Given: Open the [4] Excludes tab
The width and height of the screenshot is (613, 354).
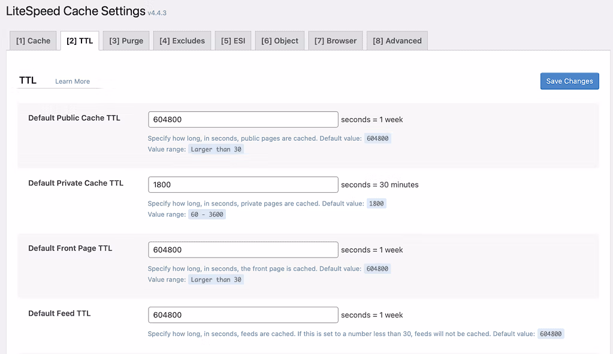Looking at the screenshot, I should [x=182, y=41].
